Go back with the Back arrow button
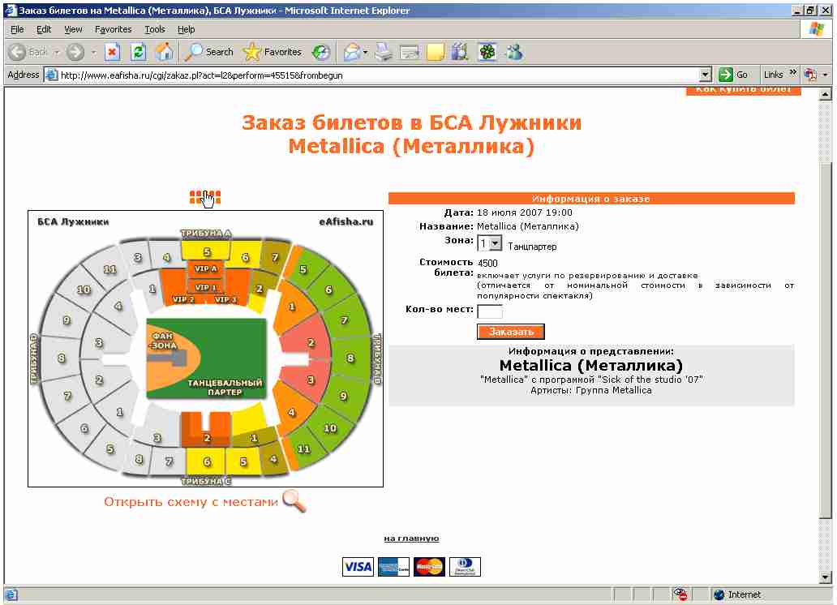The height and width of the screenshot is (605, 837). 28,52
